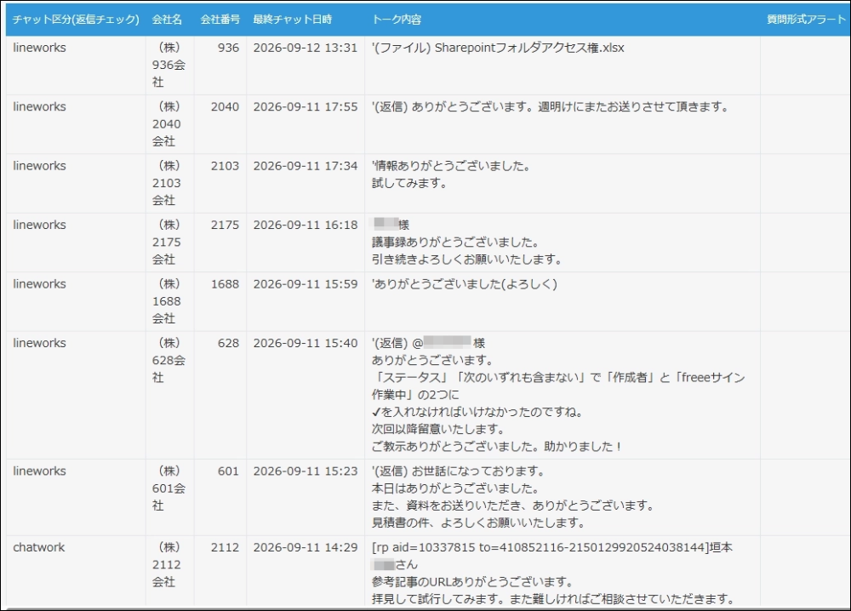Click the (株)2103会社 name cell
This screenshot has height=611, width=851.
click(169, 184)
